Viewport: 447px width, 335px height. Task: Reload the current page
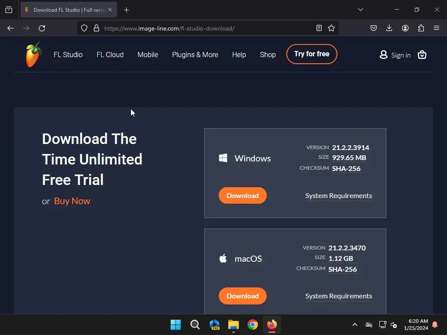tap(42, 28)
